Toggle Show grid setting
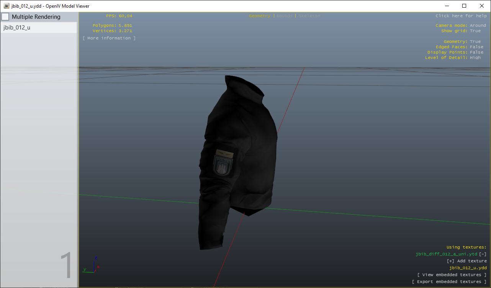The width and height of the screenshot is (491, 288). (475, 31)
